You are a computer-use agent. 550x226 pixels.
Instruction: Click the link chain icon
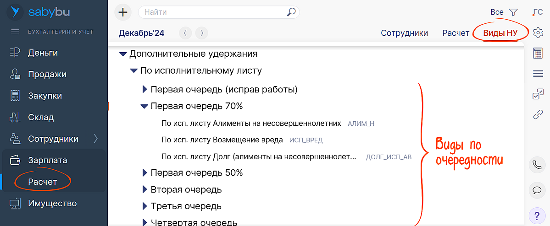coord(538,114)
